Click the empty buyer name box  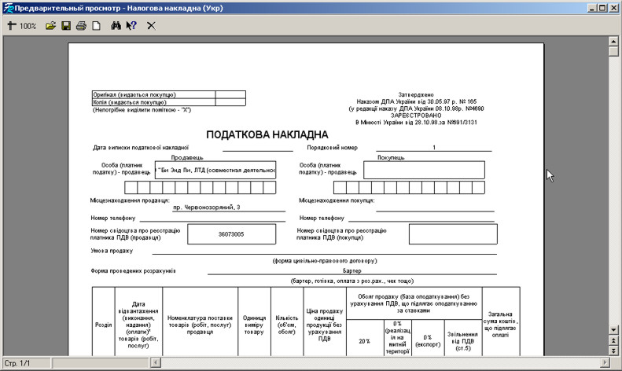click(424, 170)
